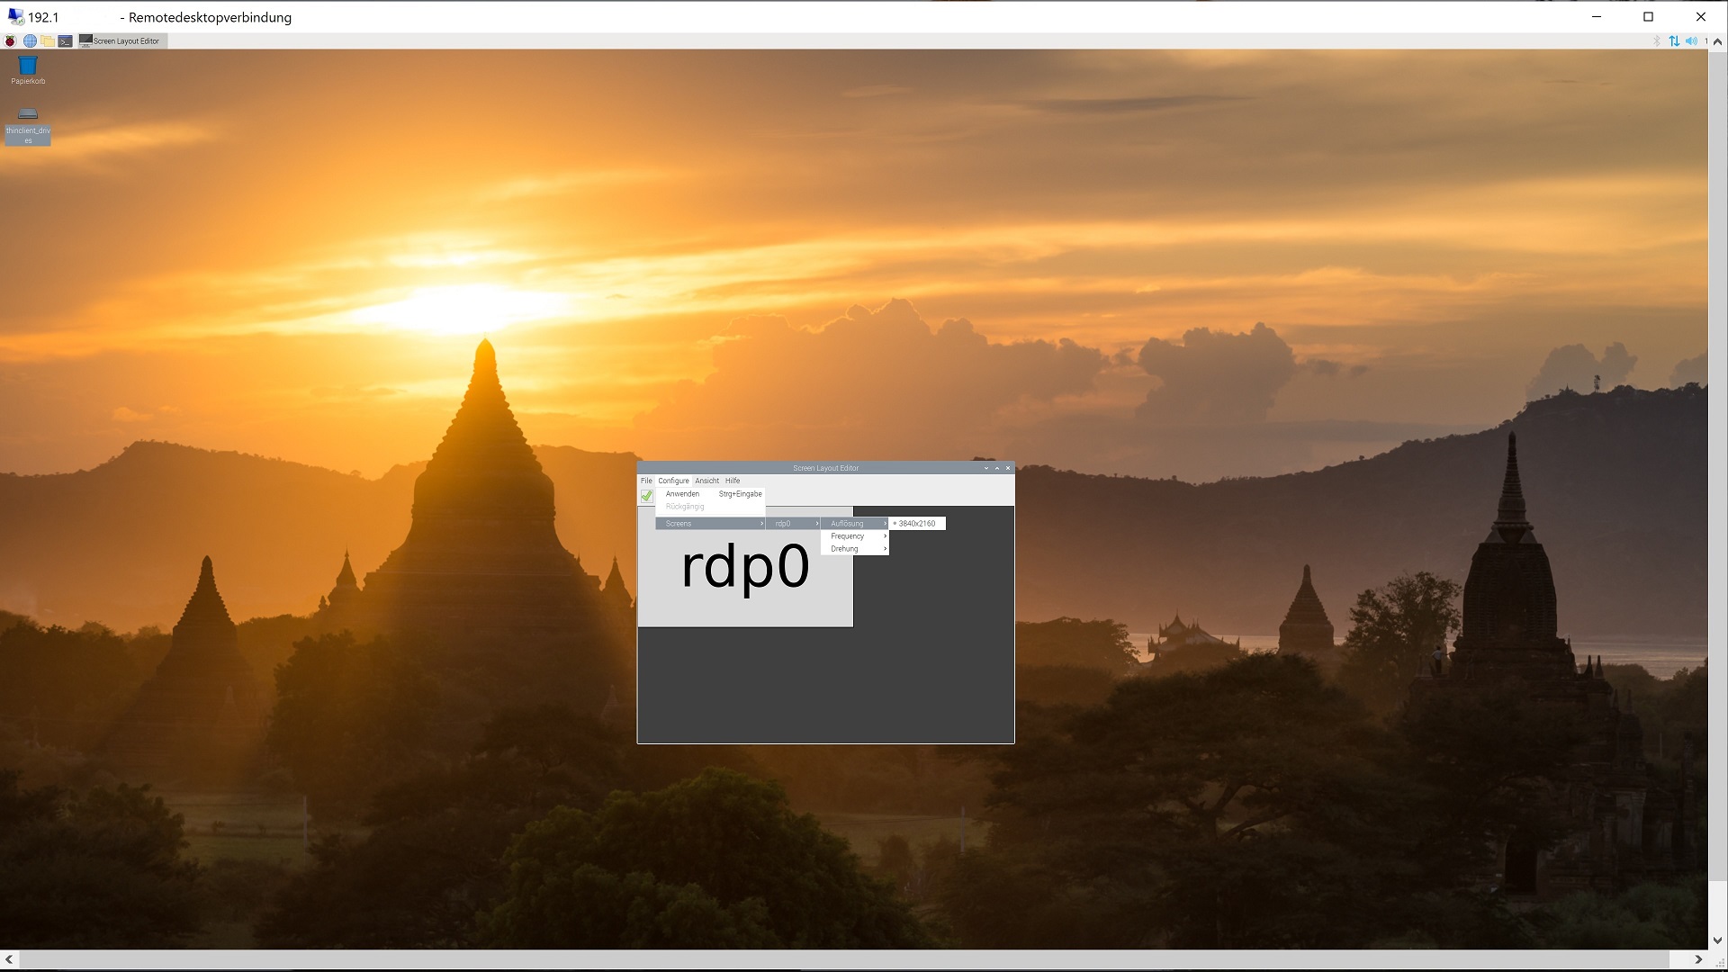1728x972 pixels.
Task: Open the File Manager folder icon
Action: click(x=47, y=40)
